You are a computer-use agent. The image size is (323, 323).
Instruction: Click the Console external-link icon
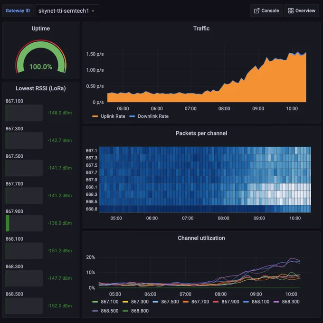click(x=256, y=11)
